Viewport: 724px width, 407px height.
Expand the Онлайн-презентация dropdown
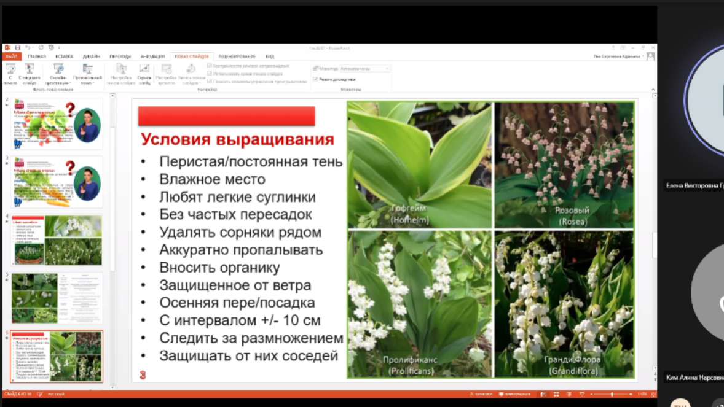click(59, 83)
